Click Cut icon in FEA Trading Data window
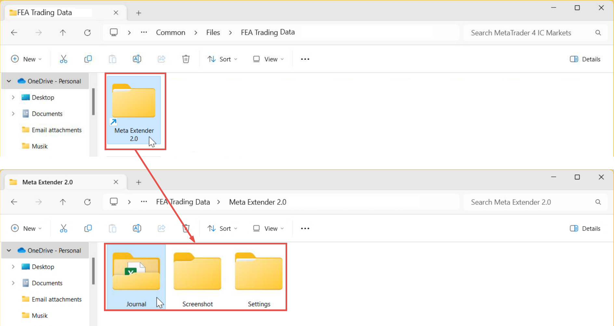 click(x=64, y=59)
